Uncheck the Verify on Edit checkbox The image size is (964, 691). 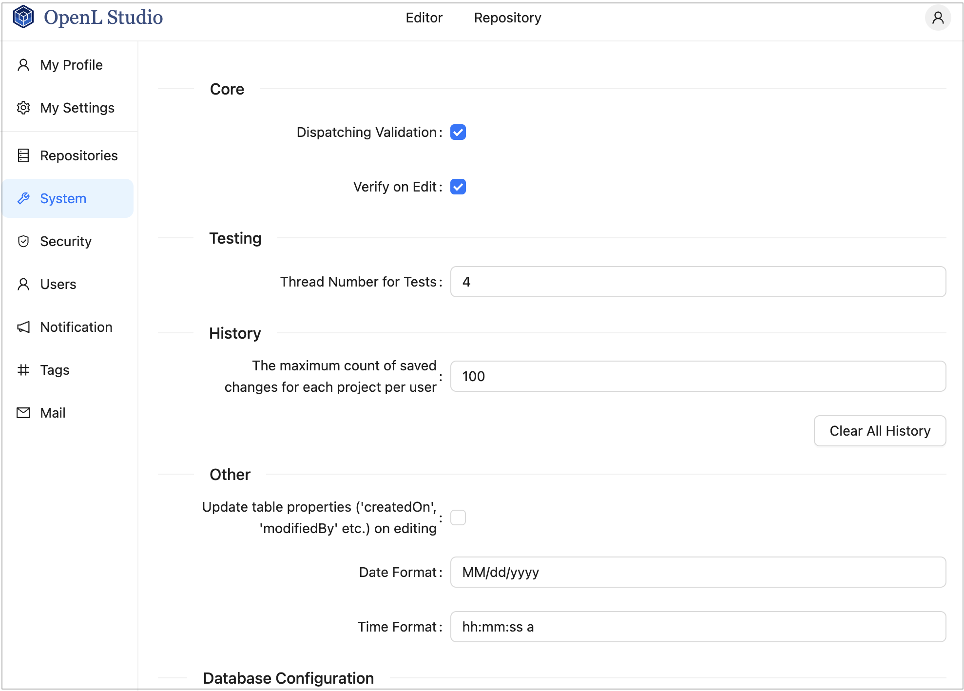coord(458,187)
